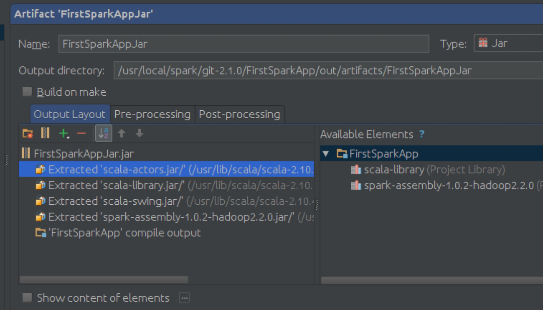The image size is (543, 310).
Task: Select the scala-library project library element
Action: click(394, 169)
